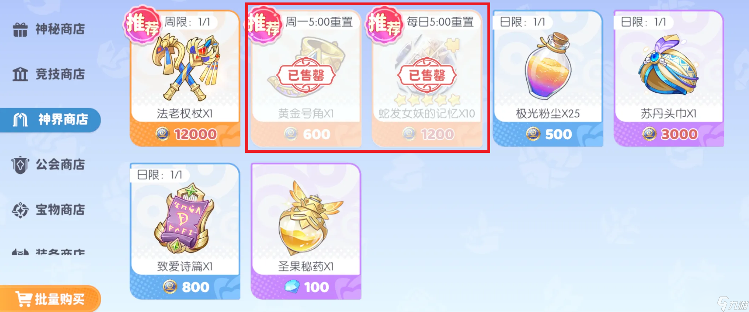Click the sold-out 黄金号角 item
Viewport: 749px width, 312px height.
306,79
